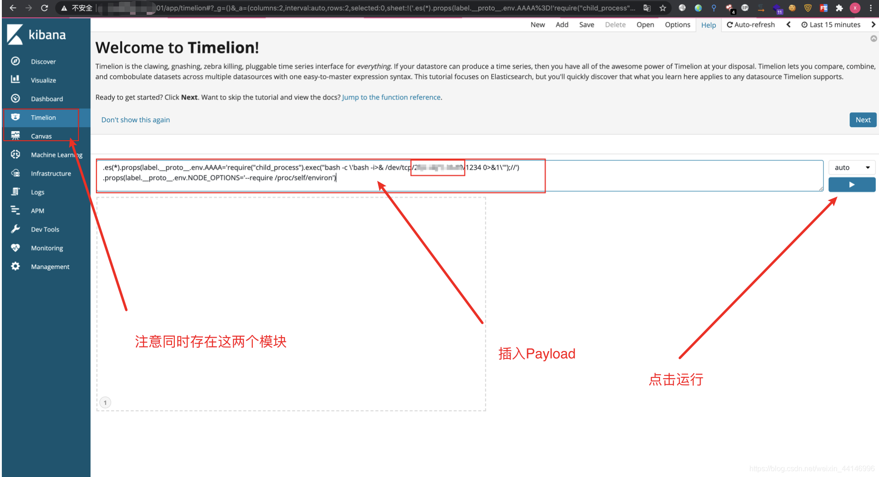Open Management text label

[x=50, y=267]
